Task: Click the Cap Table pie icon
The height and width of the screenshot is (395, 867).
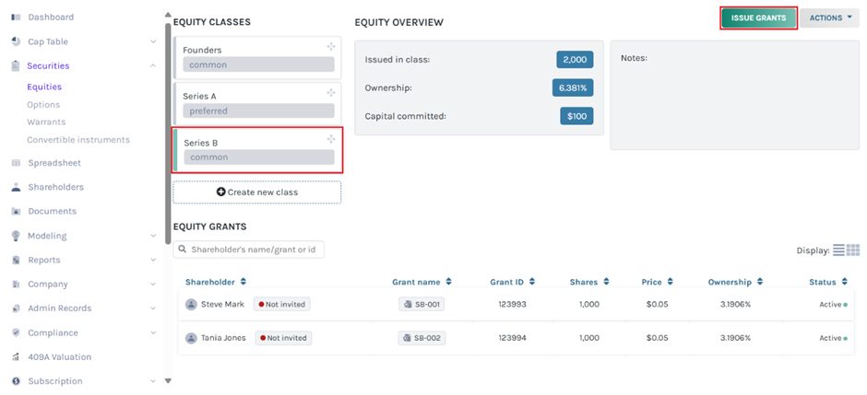Action: 16,41
